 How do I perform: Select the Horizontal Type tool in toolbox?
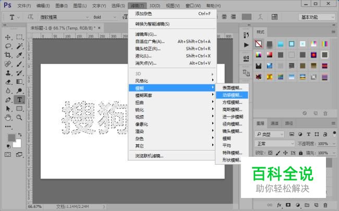click(x=19, y=100)
